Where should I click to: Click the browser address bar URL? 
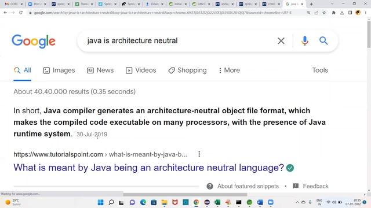point(163,13)
